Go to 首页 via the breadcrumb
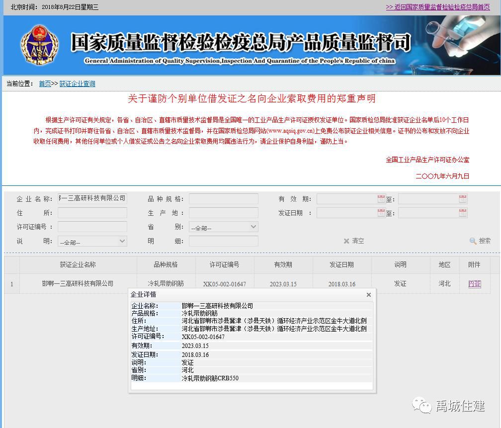 (44, 84)
